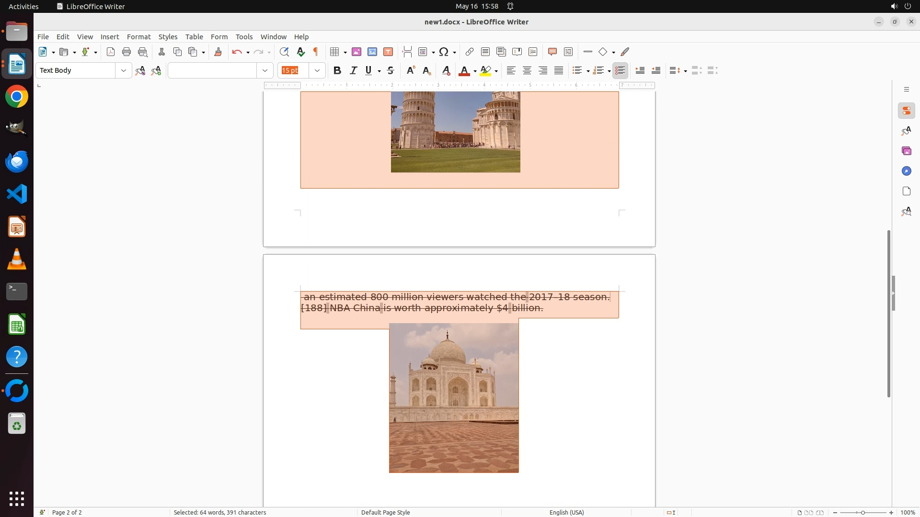Click the Insert Hyperlink icon
This screenshot has height=517, width=920.
[x=470, y=52]
